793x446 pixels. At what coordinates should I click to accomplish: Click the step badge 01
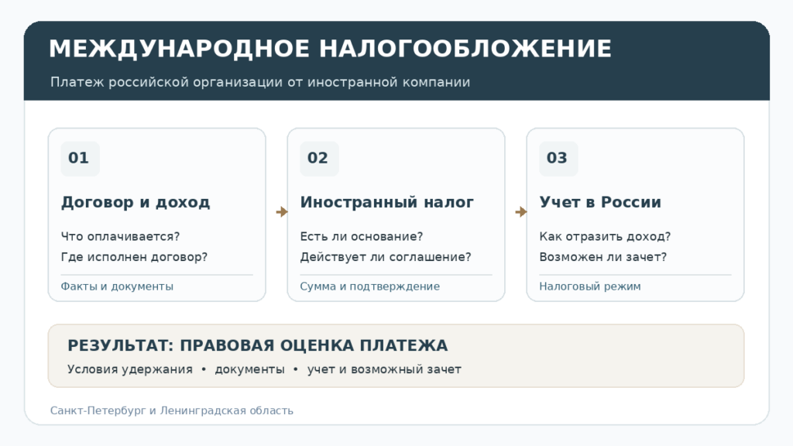coord(80,159)
